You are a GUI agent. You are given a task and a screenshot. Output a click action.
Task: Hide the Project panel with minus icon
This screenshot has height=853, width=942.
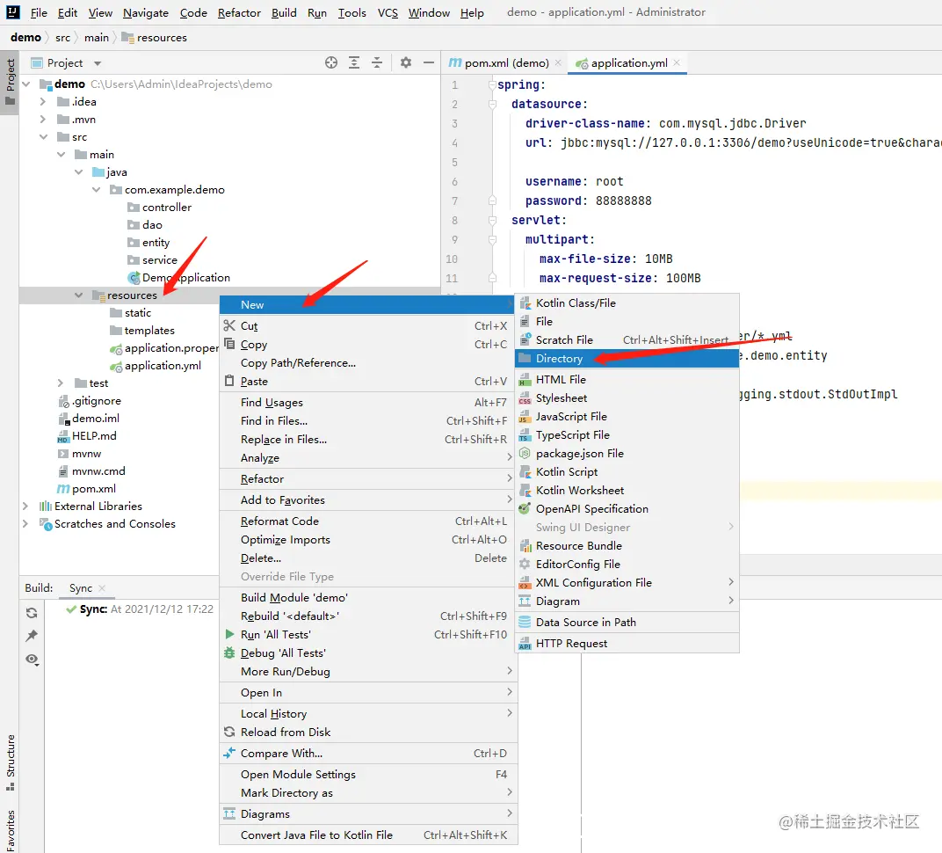click(x=428, y=62)
